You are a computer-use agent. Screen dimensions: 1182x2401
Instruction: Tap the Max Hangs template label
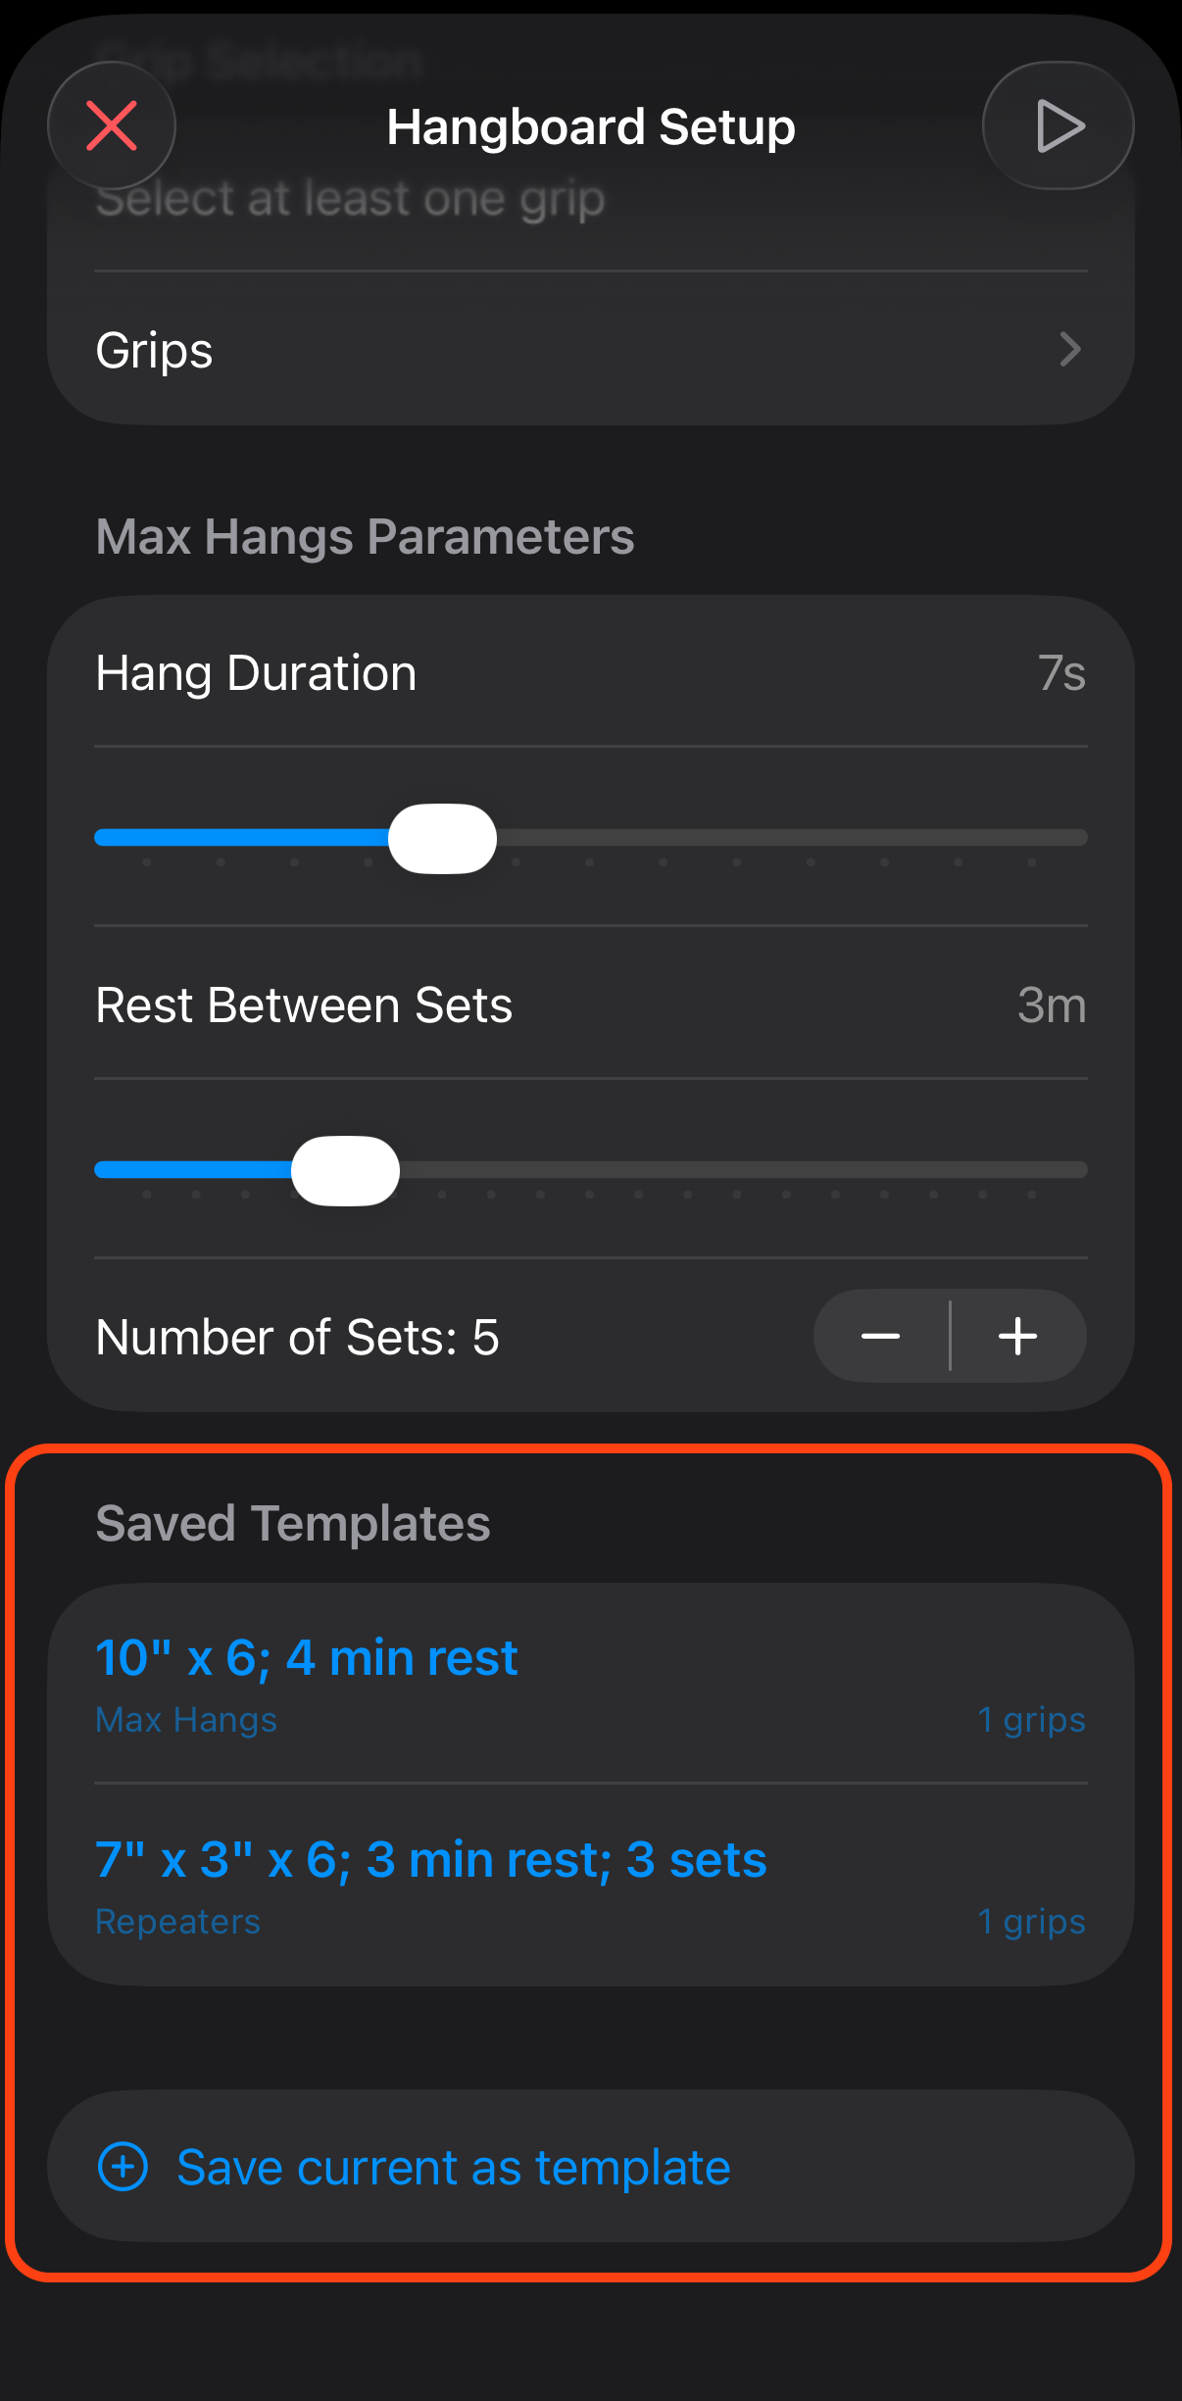click(186, 1720)
